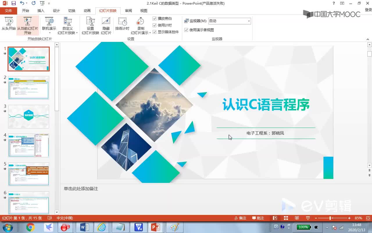Switch to 动画 (Animations) tab

click(87, 11)
